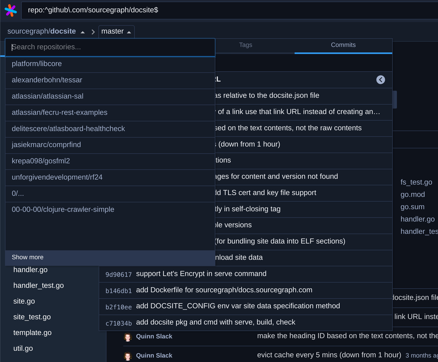The image size is (438, 362).
Task: Open template.go in the file tree
Action: [32, 333]
